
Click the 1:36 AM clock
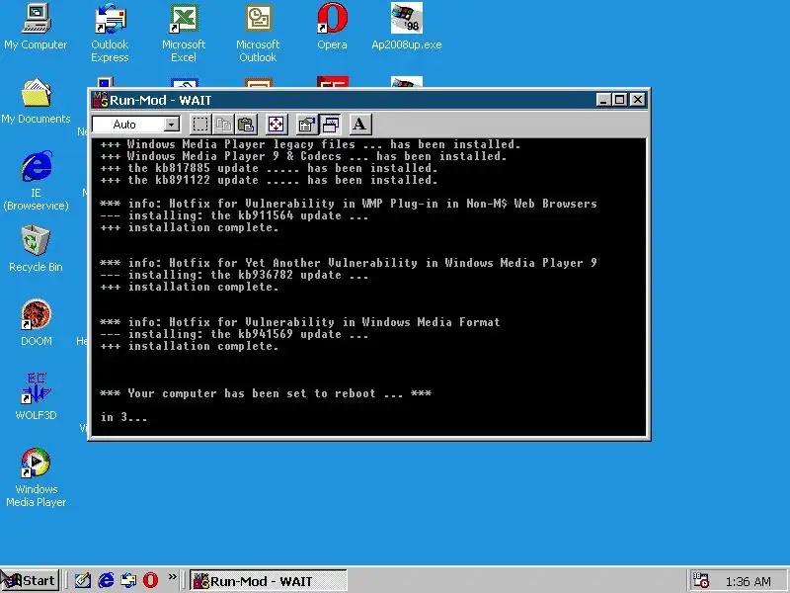749,581
